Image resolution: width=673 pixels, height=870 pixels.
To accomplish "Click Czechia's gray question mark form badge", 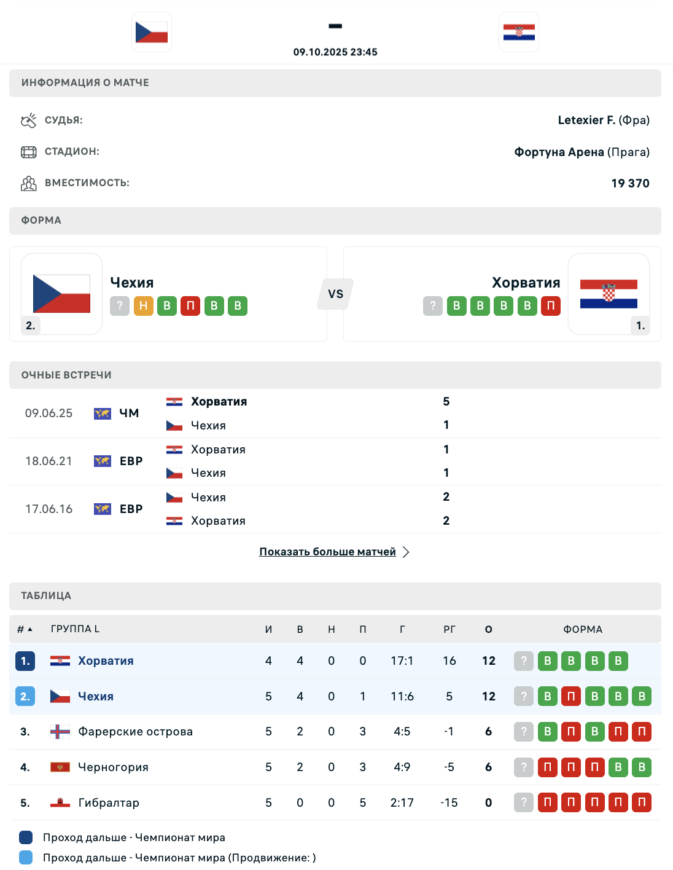I will 120,306.
